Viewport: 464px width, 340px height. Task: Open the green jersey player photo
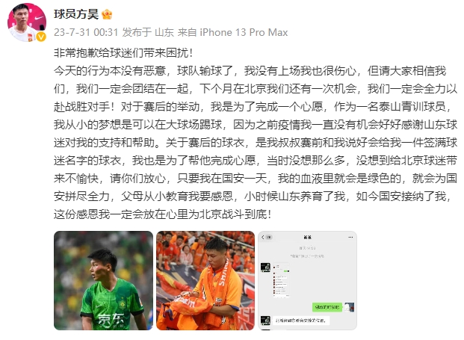[x=103, y=280]
